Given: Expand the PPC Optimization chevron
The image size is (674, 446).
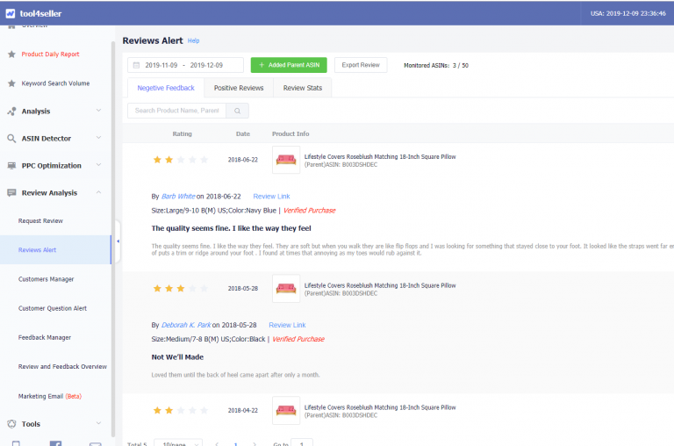Looking at the screenshot, I should (98, 165).
